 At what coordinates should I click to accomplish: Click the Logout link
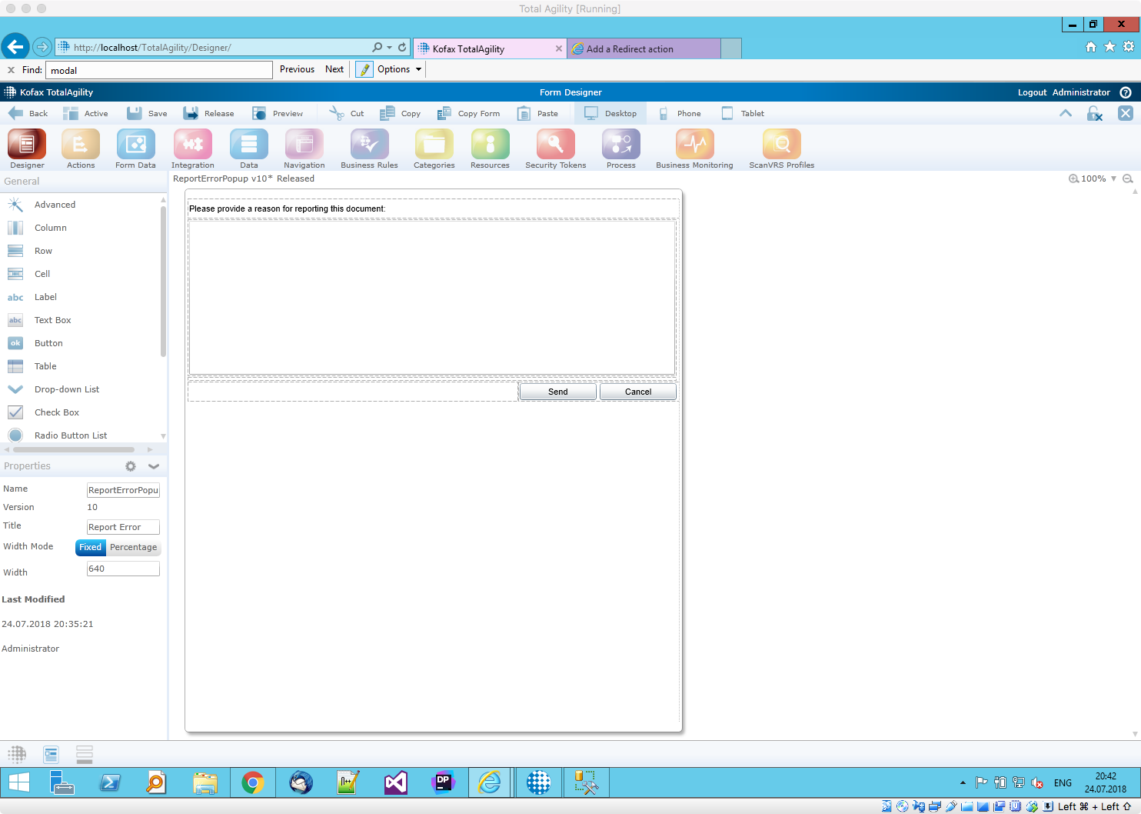(x=1032, y=92)
